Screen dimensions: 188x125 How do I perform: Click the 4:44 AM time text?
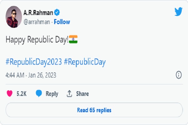[x=15, y=75]
